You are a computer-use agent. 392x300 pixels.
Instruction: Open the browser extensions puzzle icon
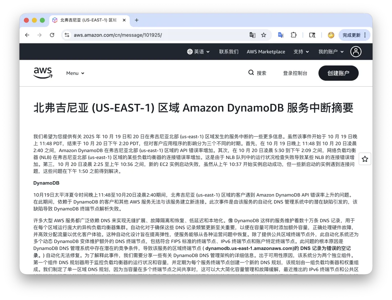click(294, 35)
